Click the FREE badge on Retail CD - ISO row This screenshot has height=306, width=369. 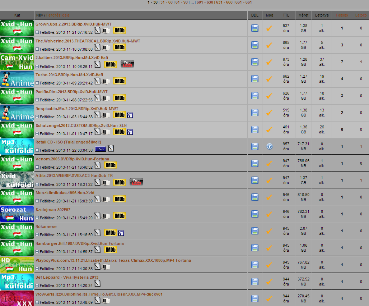click(x=101, y=149)
